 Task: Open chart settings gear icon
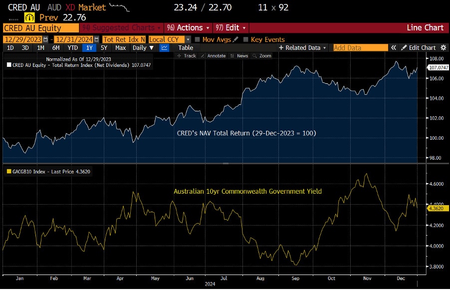pos(444,47)
